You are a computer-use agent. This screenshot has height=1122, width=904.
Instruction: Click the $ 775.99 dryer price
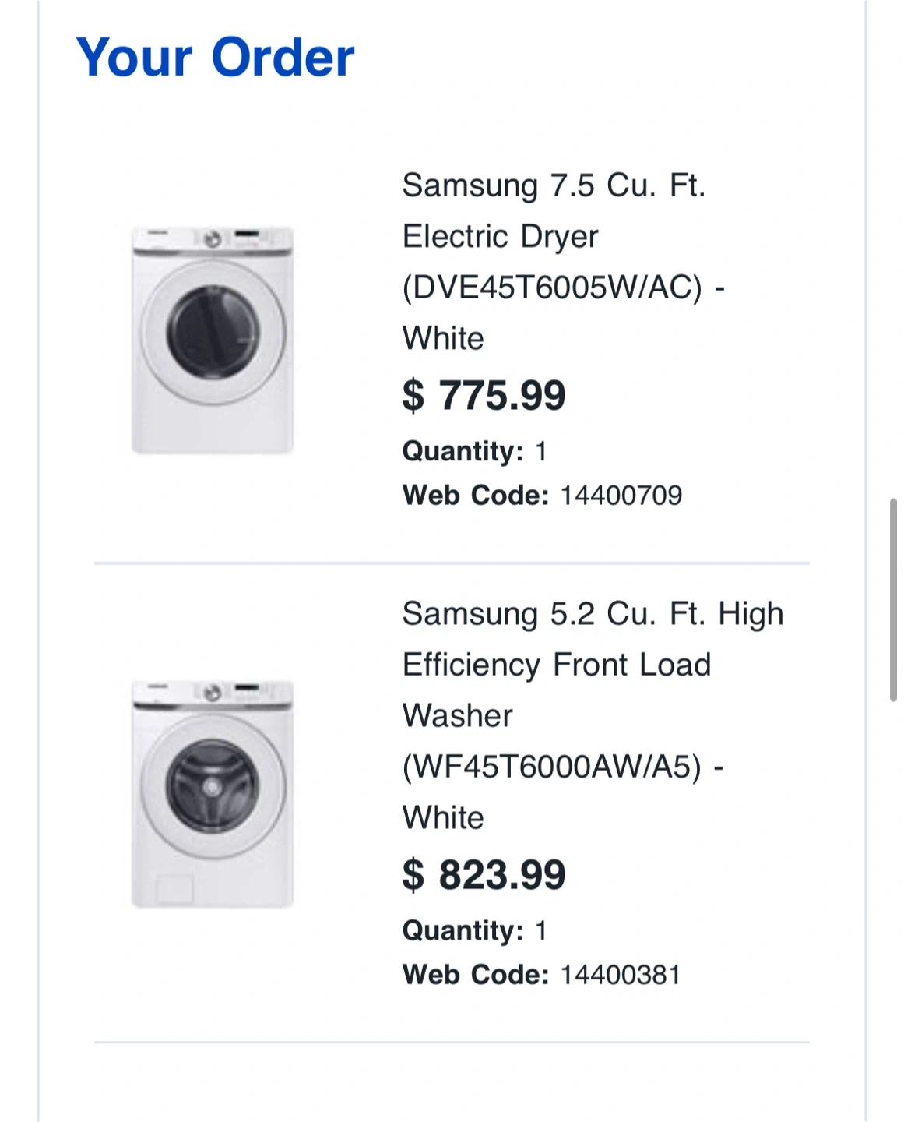click(484, 395)
